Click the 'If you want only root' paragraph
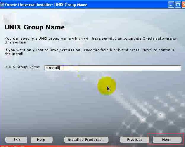Image resolution: width=185 pixels, height=147 pixels. click(x=90, y=52)
